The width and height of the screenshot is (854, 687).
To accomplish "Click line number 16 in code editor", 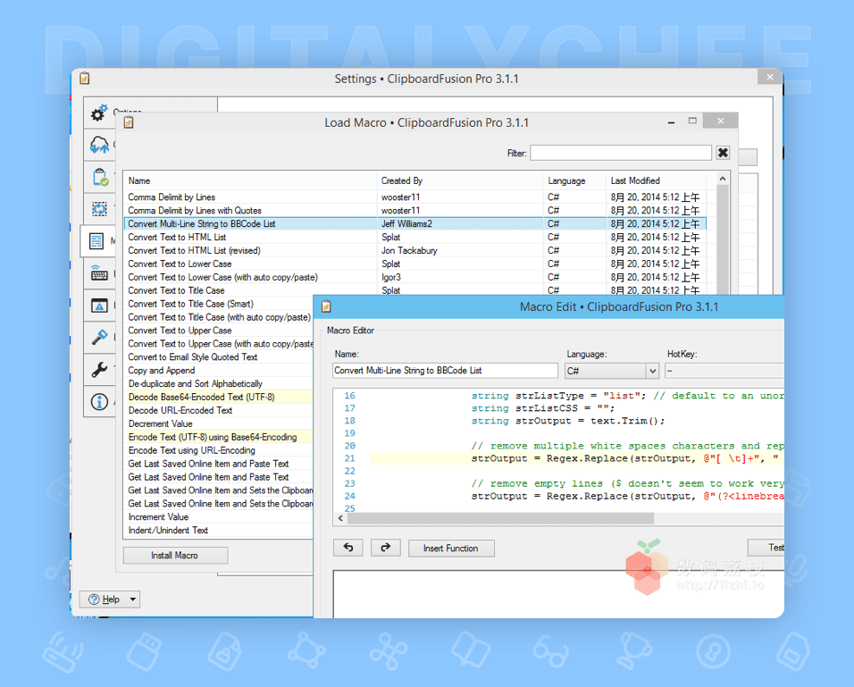I will pyautogui.click(x=349, y=396).
